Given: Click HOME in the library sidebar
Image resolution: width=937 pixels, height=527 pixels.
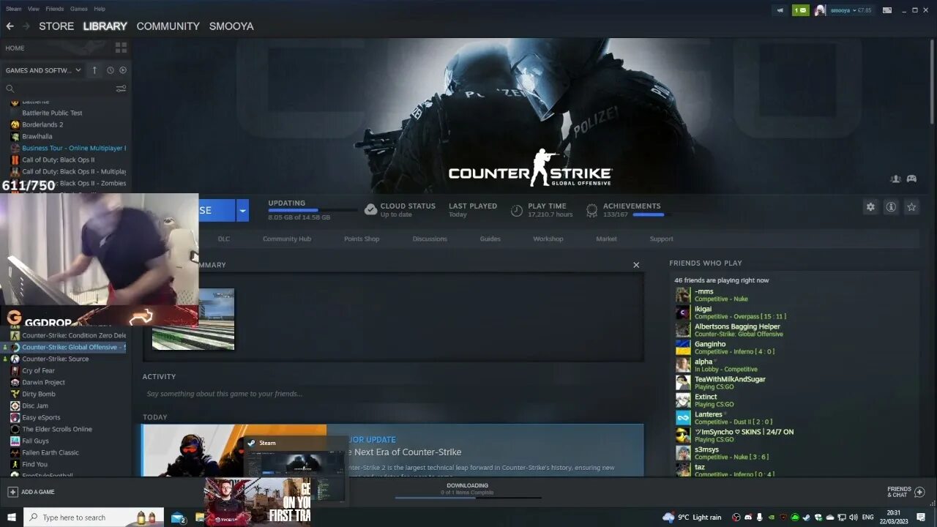Looking at the screenshot, I should point(15,48).
